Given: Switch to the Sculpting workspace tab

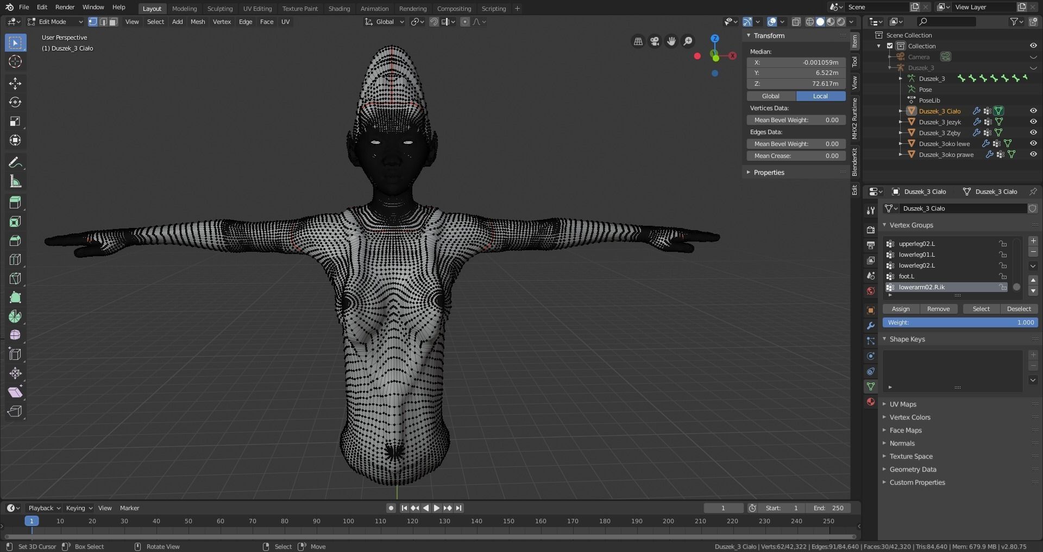Looking at the screenshot, I should (x=220, y=9).
